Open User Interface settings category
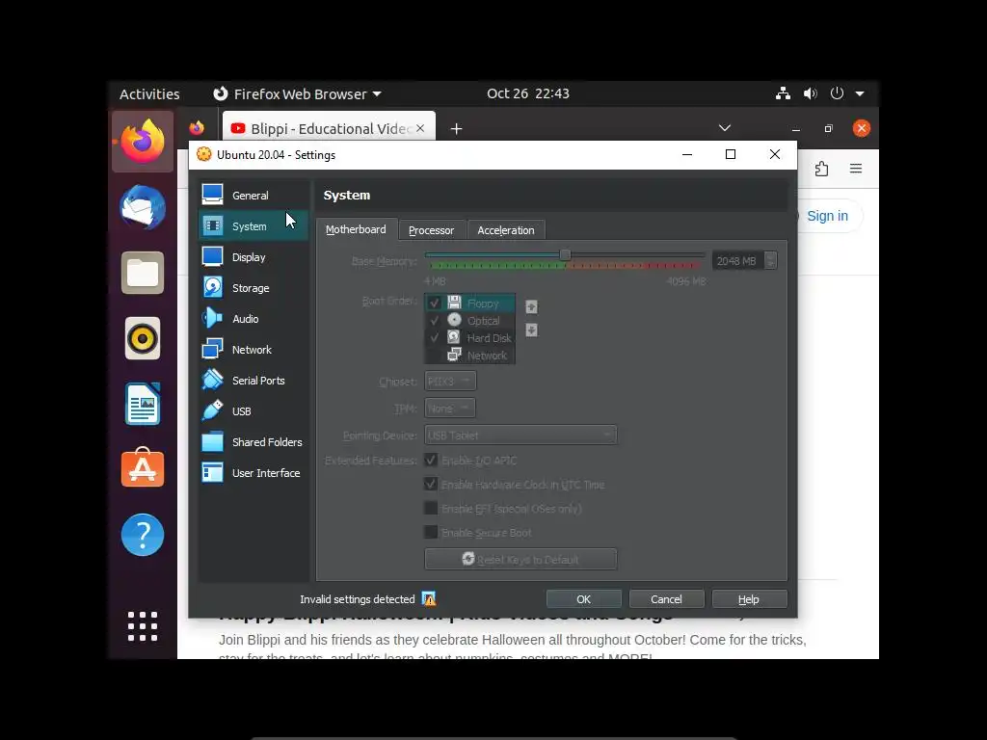This screenshot has width=987, height=740. (x=253, y=472)
